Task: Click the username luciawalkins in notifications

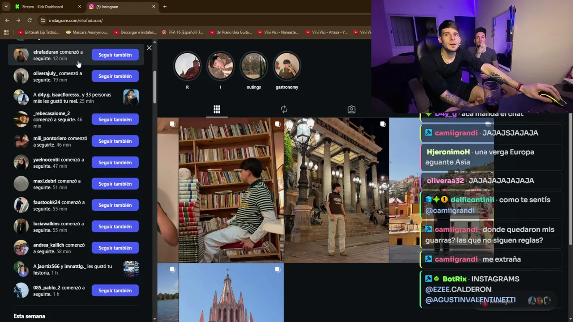Action: click(x=46, y=224)
